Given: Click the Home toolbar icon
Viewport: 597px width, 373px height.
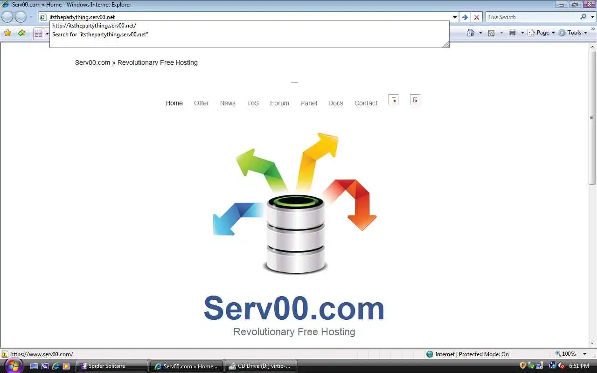Looking at the screenshot, I should tap(471, 33).
